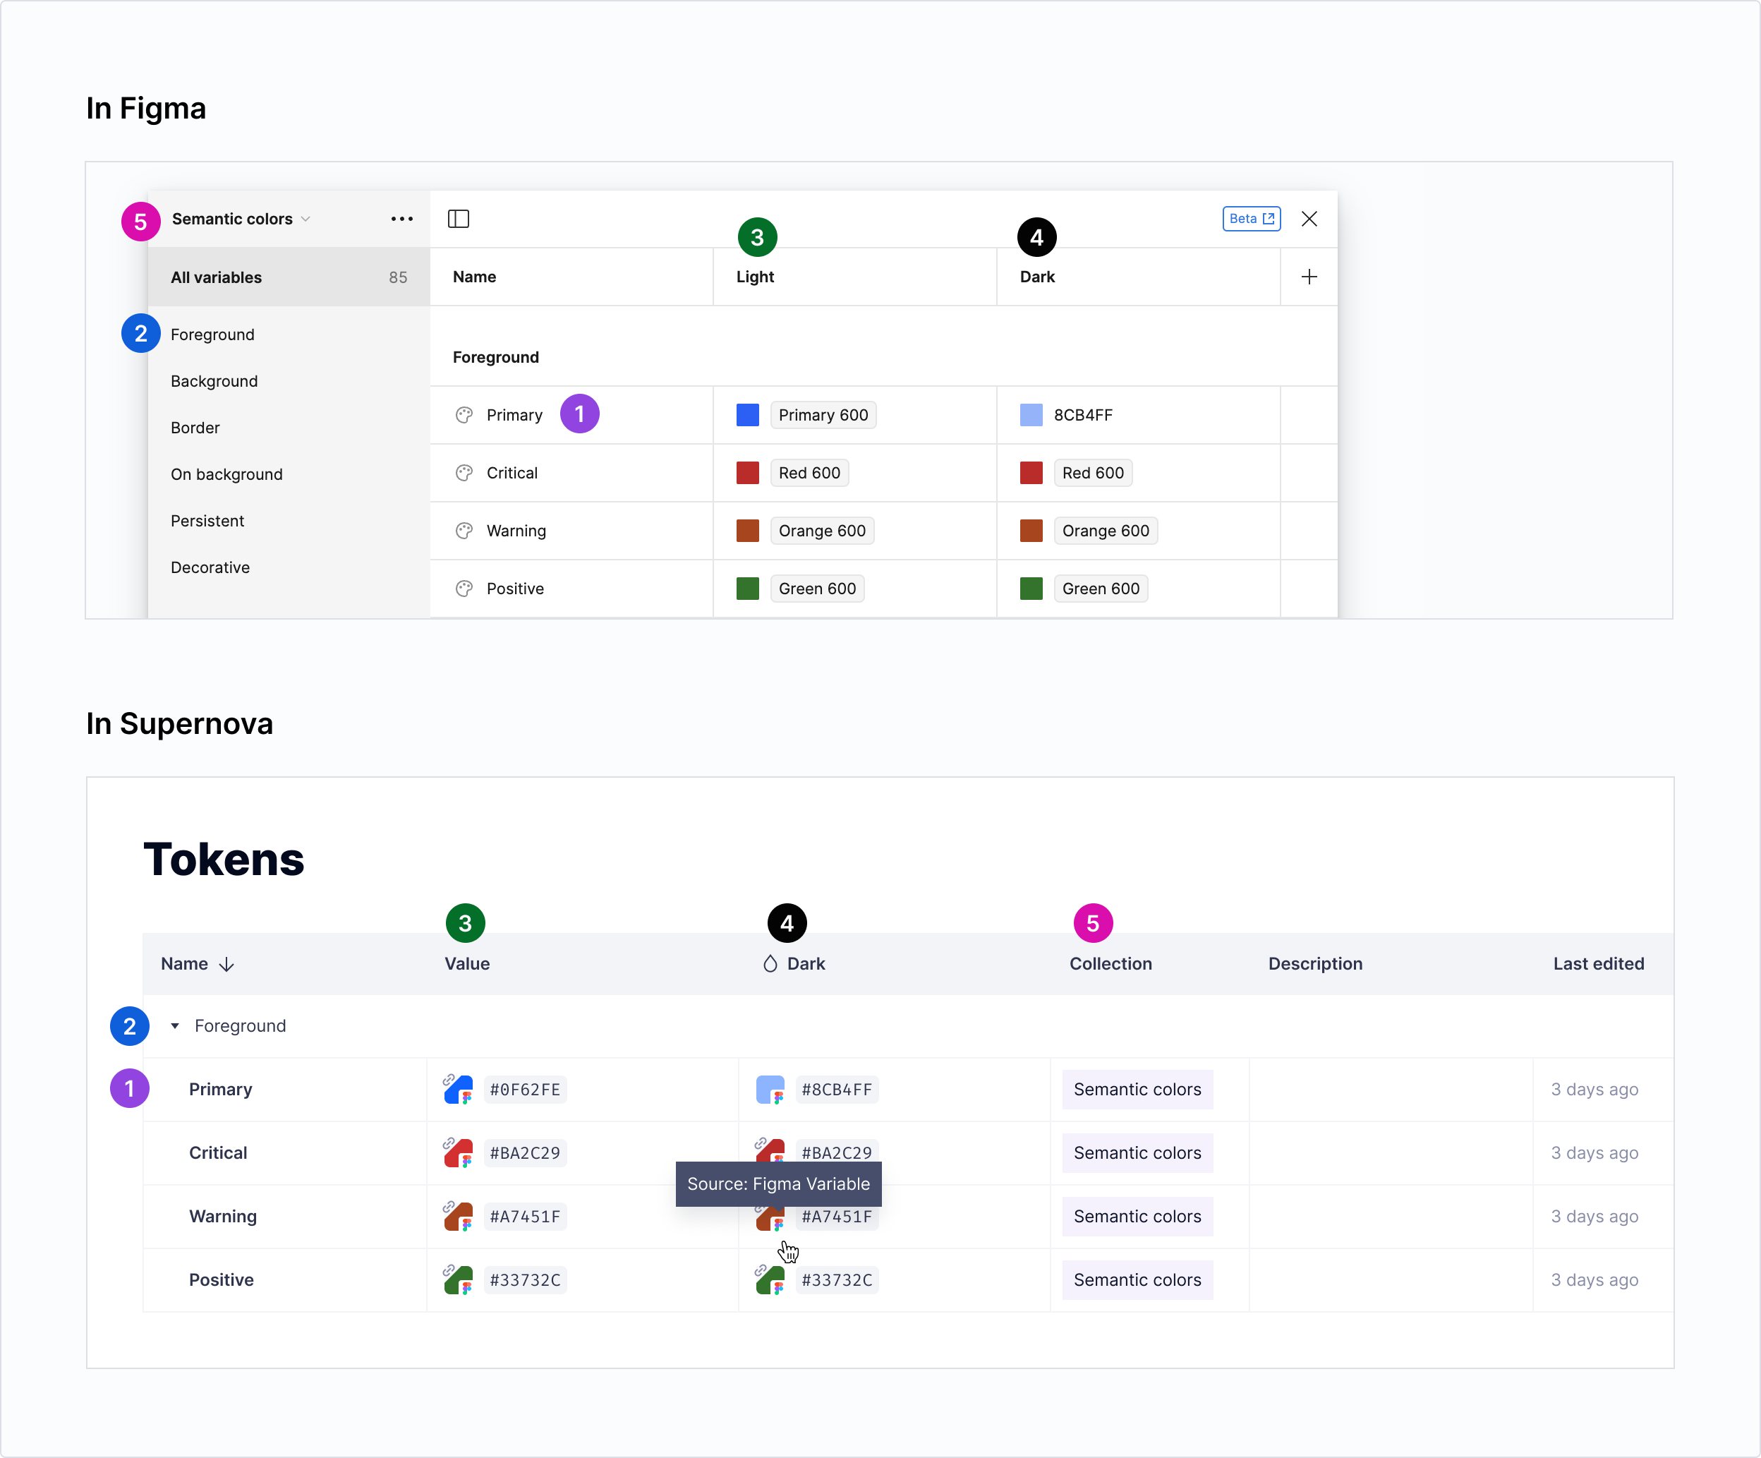Viewport: 1761px width, 1458px height.
Task: Click the Primary Light blue color swatch
Action: [747, 415]
